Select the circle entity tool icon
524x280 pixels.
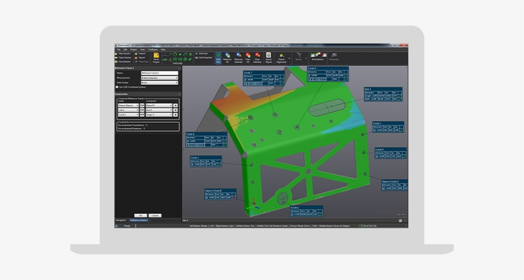click(x=175, y=54)
